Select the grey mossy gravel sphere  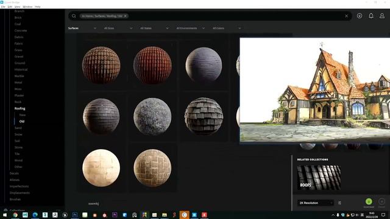coord(152,116)
